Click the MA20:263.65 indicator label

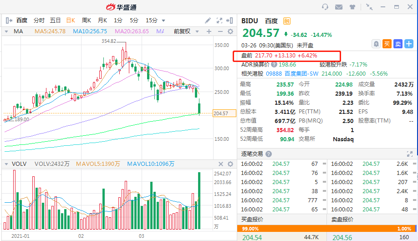pos(132,31)
